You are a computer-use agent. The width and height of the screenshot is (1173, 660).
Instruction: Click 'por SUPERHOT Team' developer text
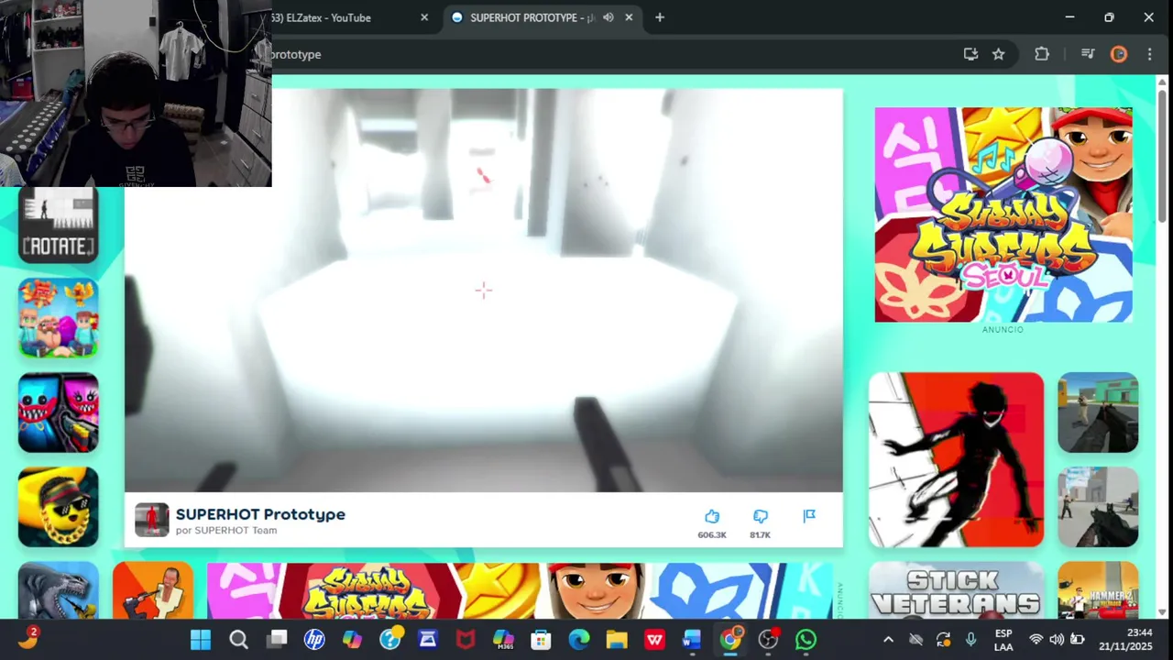click(226, 531)
